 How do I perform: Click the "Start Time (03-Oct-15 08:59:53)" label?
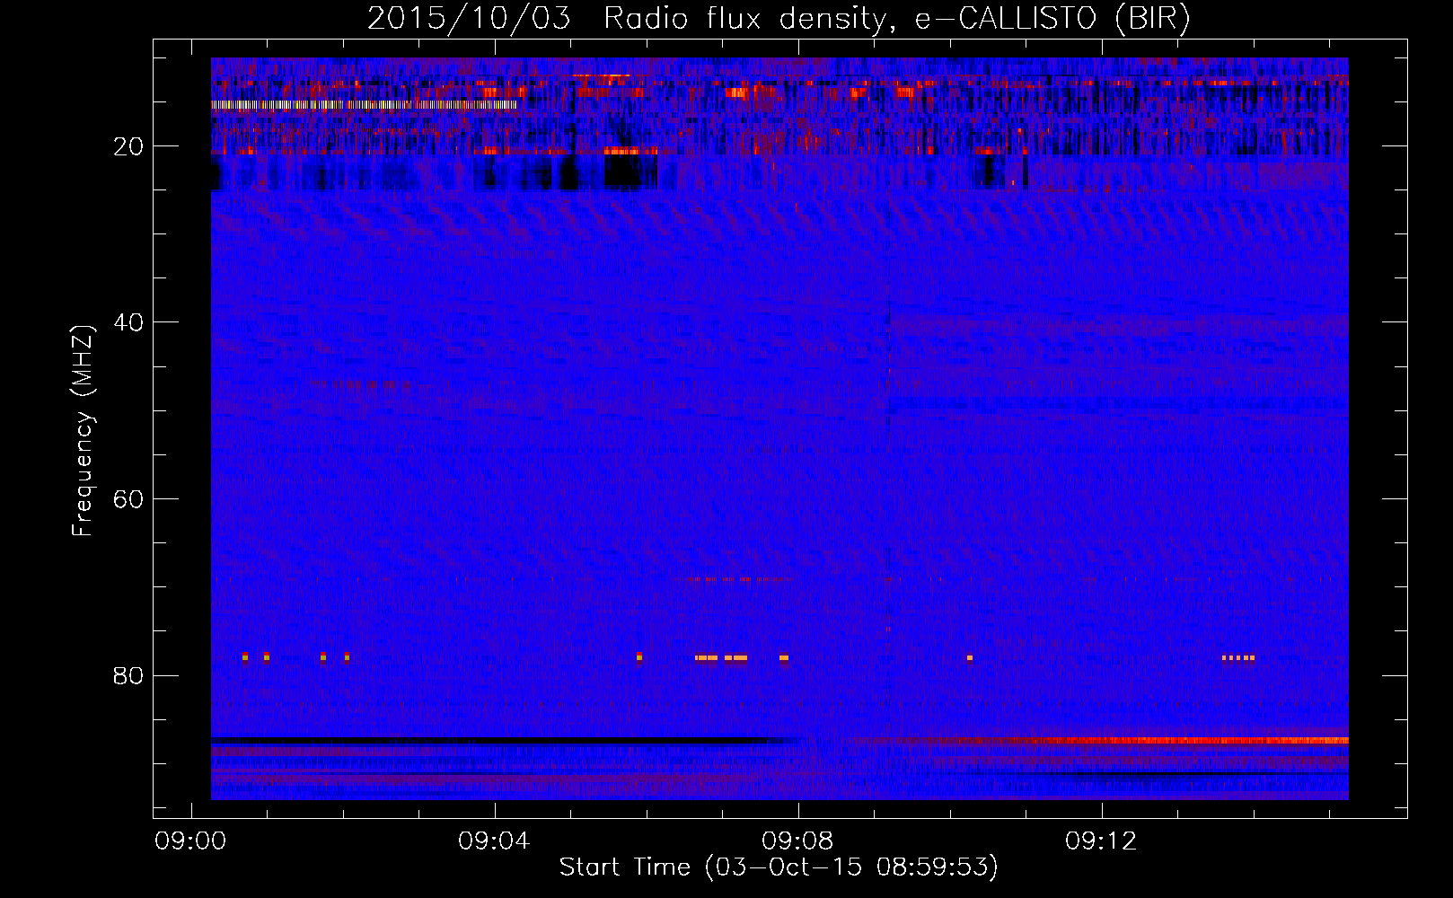click(x=779, y=867)
